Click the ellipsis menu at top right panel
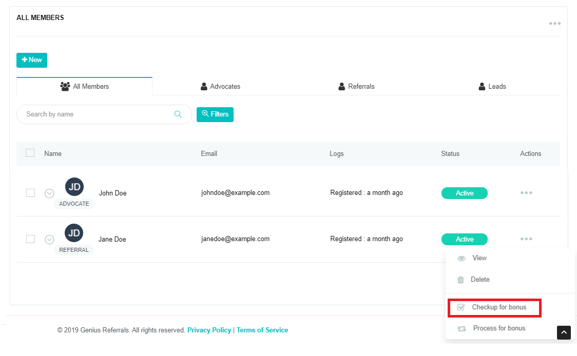577x356 pixels. [x=554, y=23]
